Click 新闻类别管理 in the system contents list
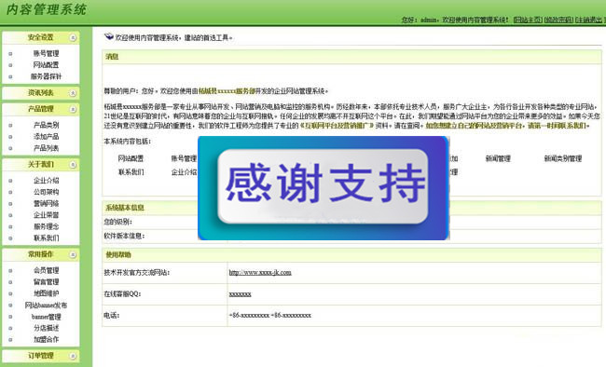606x367 pixels. coord(563,158)
